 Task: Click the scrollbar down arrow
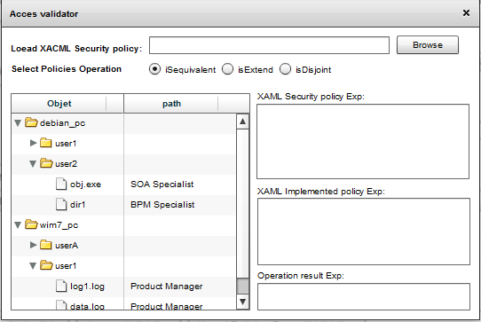pyautogui.click(x=242, y=302)
